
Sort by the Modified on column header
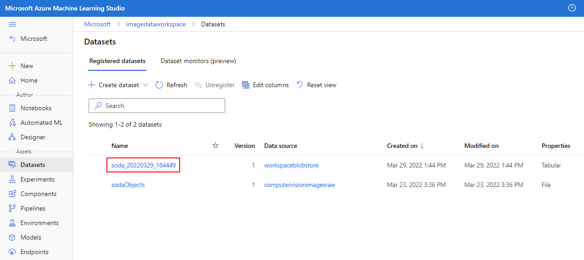pyautogui.click(x=481, y=146)
